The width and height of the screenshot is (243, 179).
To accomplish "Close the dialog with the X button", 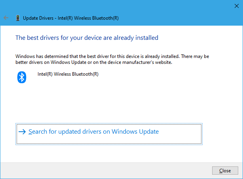I will tap(237, 6).
